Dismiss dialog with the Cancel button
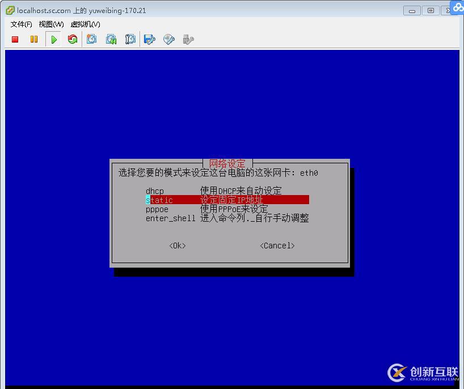This screenshot has width=464, height=389. pyautogui.click(x=277, y=245)
